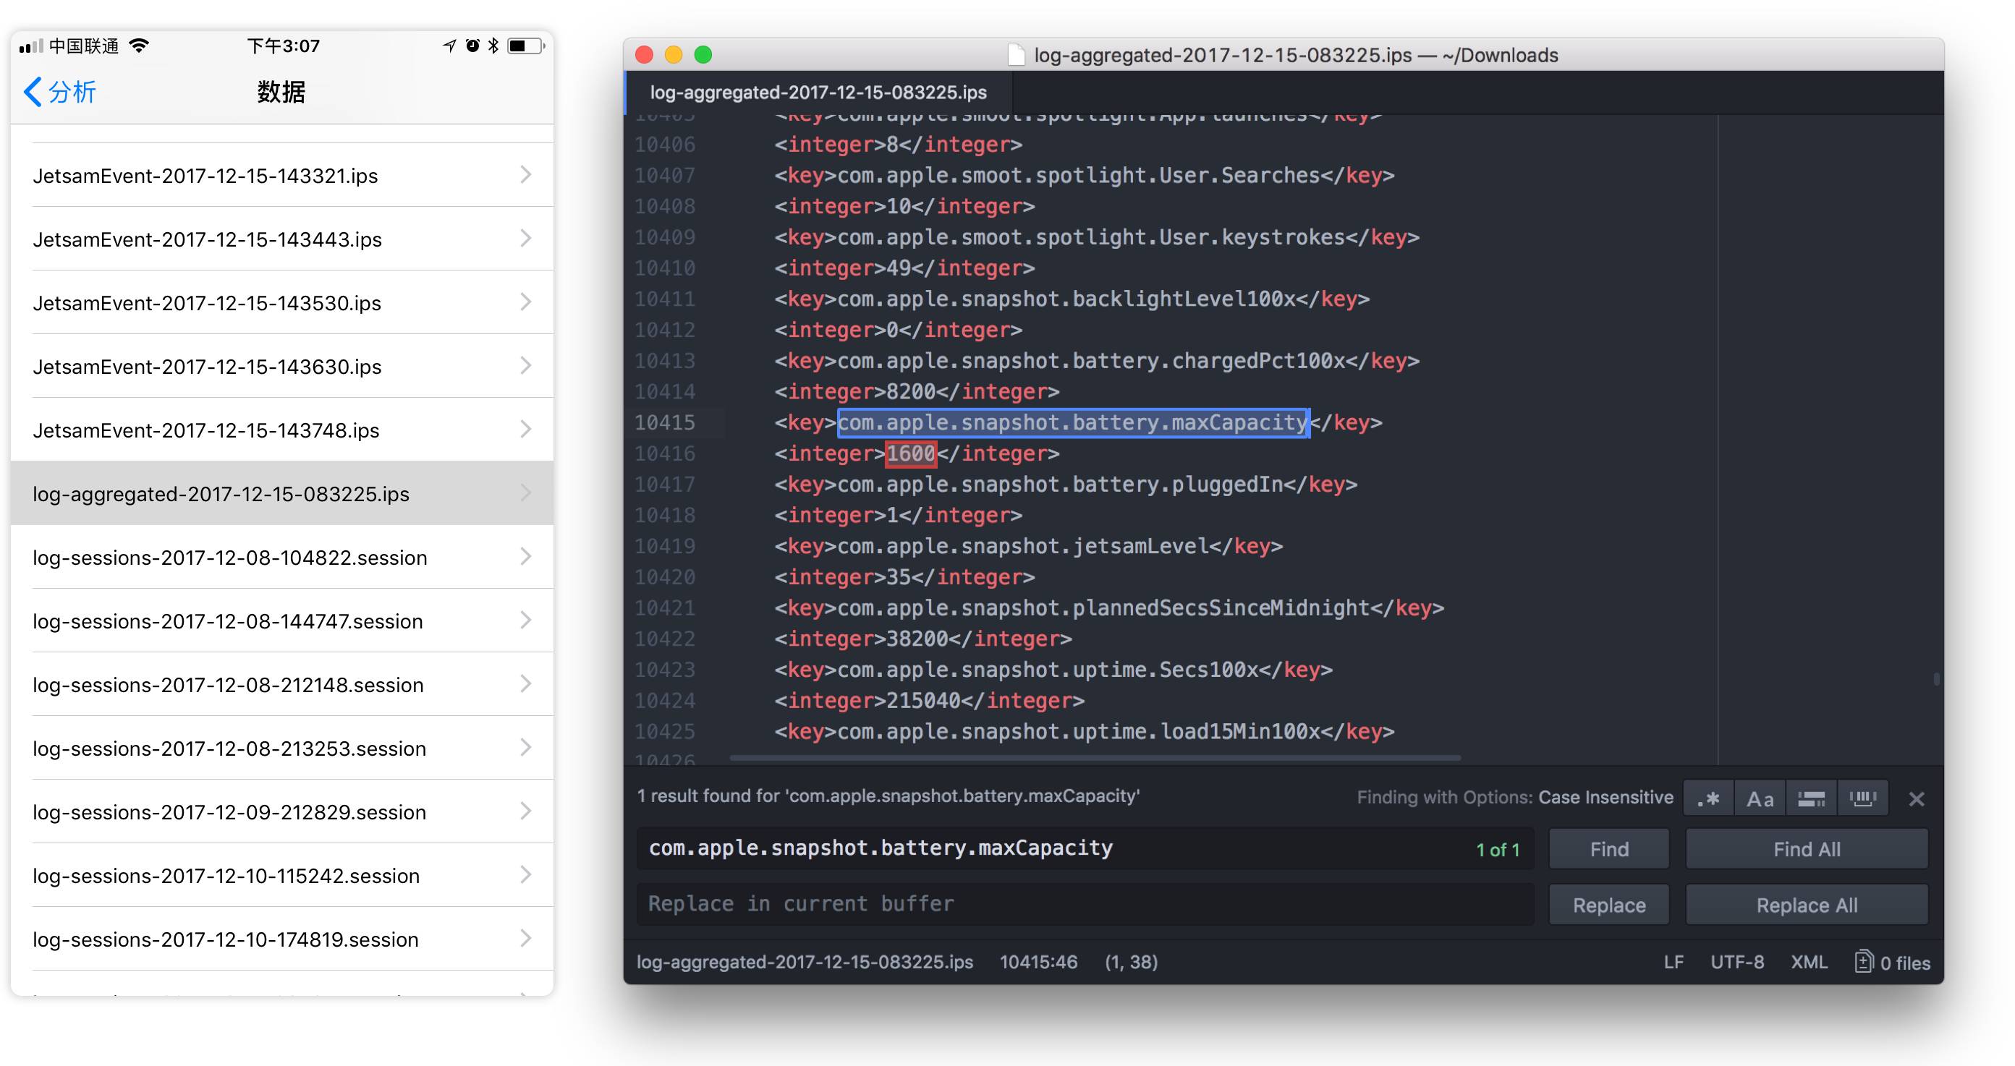Close the find and replace panel
2015x1066 pixels.
point(1917,798)
